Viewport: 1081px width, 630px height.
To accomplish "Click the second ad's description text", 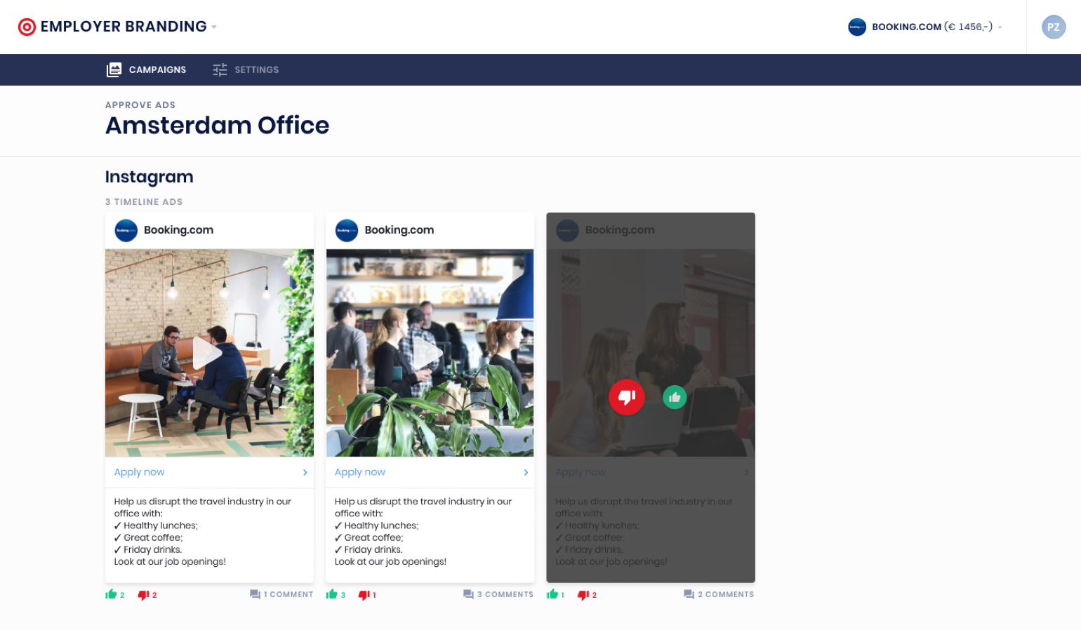I will click(x=423, y=531).
